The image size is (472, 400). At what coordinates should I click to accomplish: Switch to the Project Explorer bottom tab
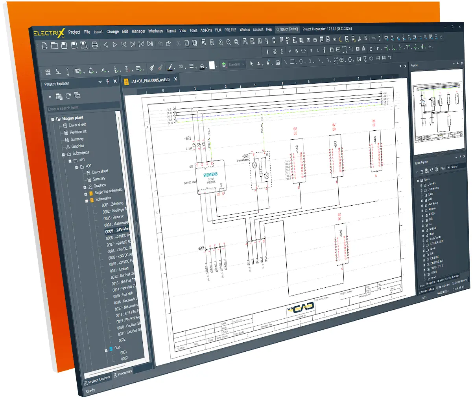[x=98, y=380]
